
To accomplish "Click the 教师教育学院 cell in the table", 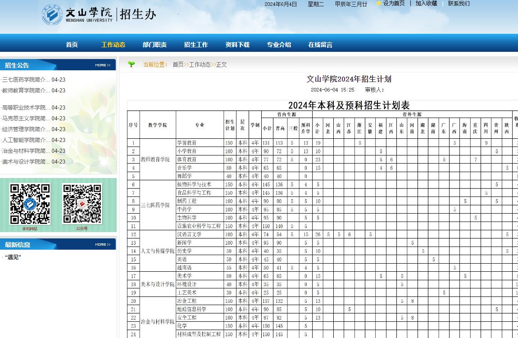I will 158,159.
